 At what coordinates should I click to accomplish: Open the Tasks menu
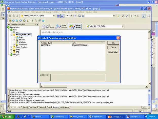[64, 12]
